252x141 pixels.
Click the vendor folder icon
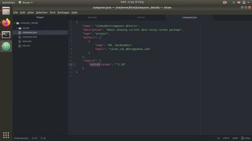(20, 28)
